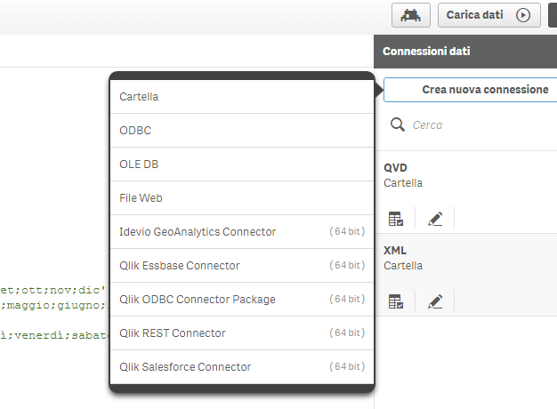Select OLE DB from connection list
Screen dimensions: 557x409
241,164
